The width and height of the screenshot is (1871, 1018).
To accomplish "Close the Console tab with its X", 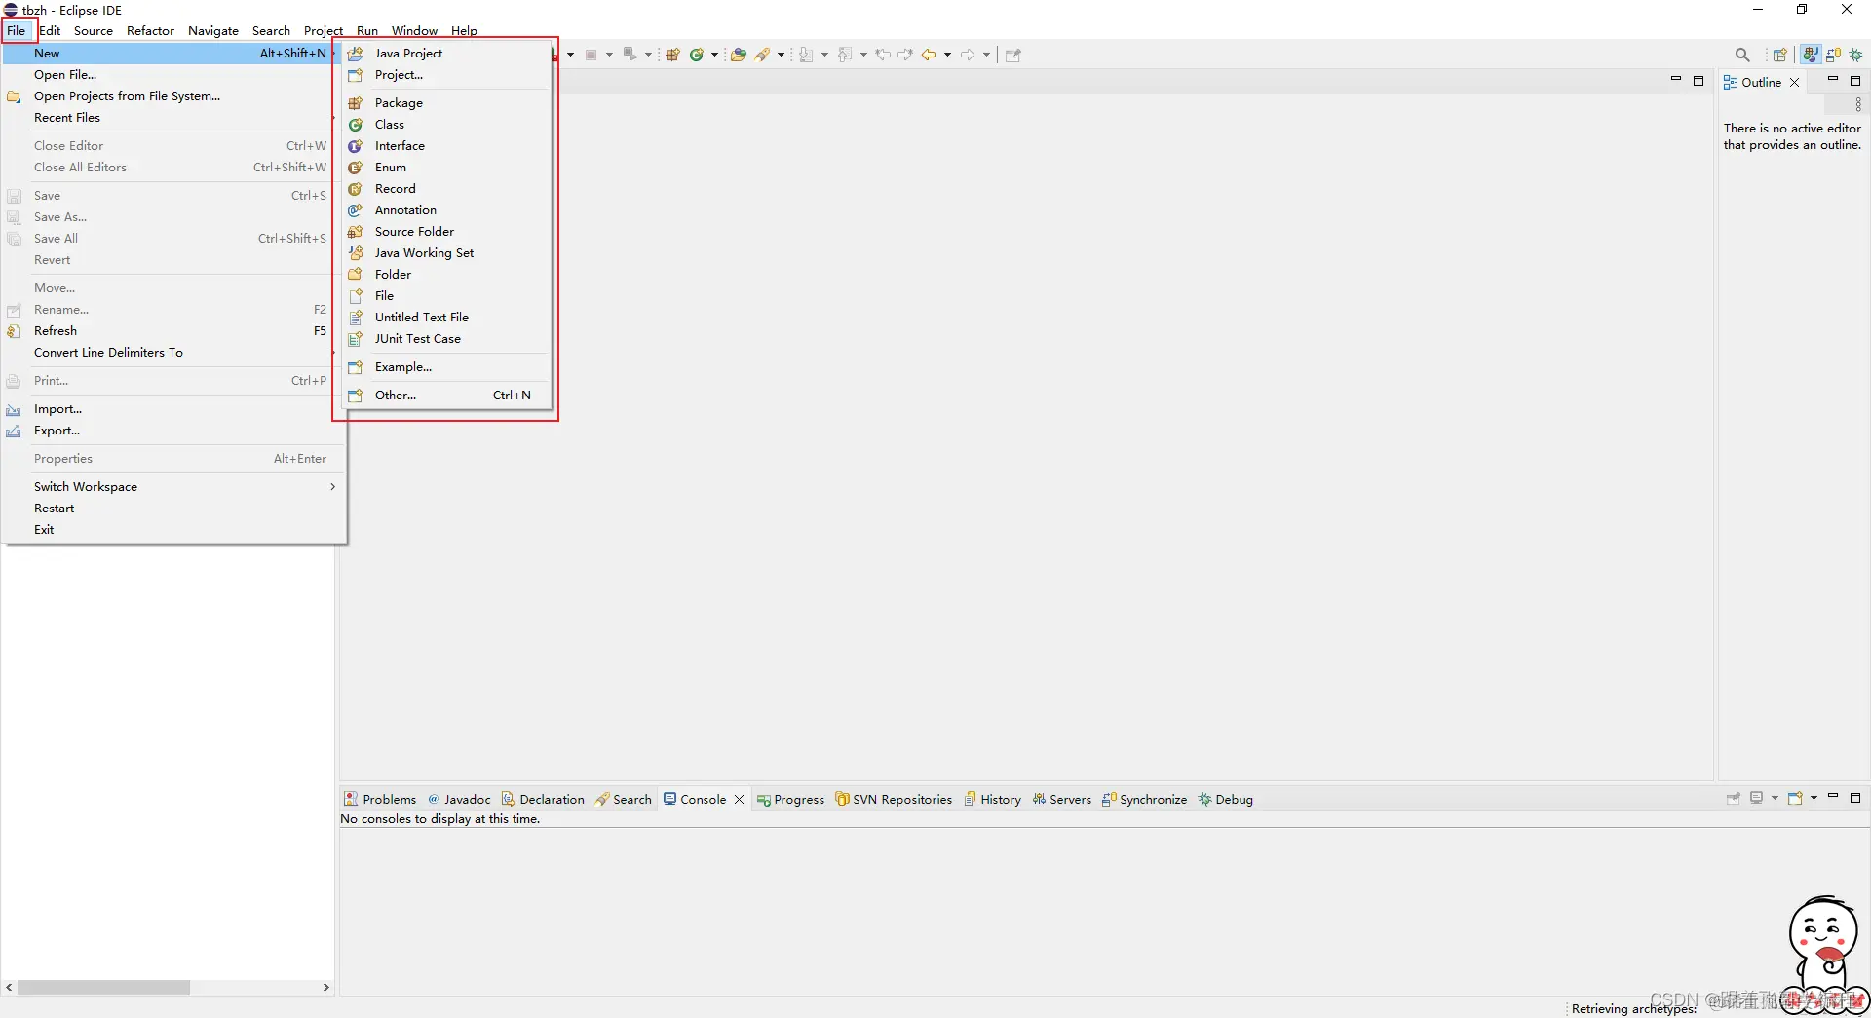I will (739, 800).
